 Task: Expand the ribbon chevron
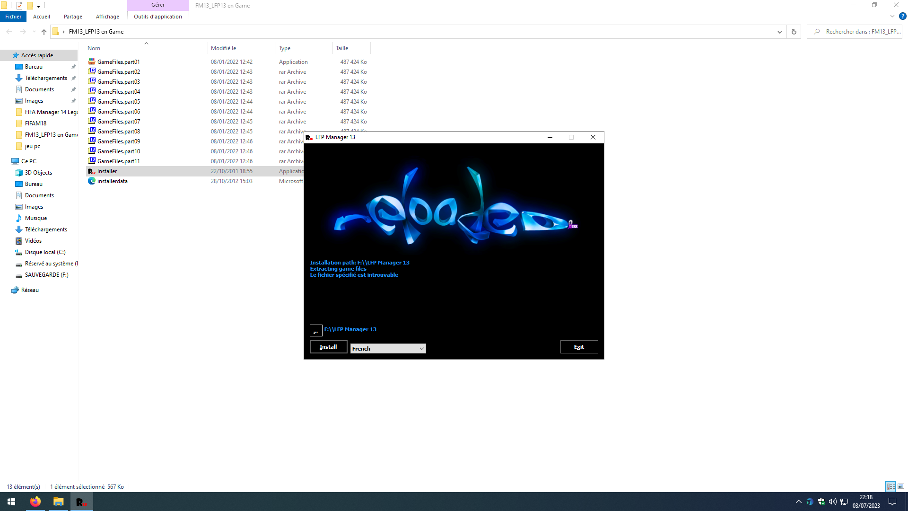892,16
